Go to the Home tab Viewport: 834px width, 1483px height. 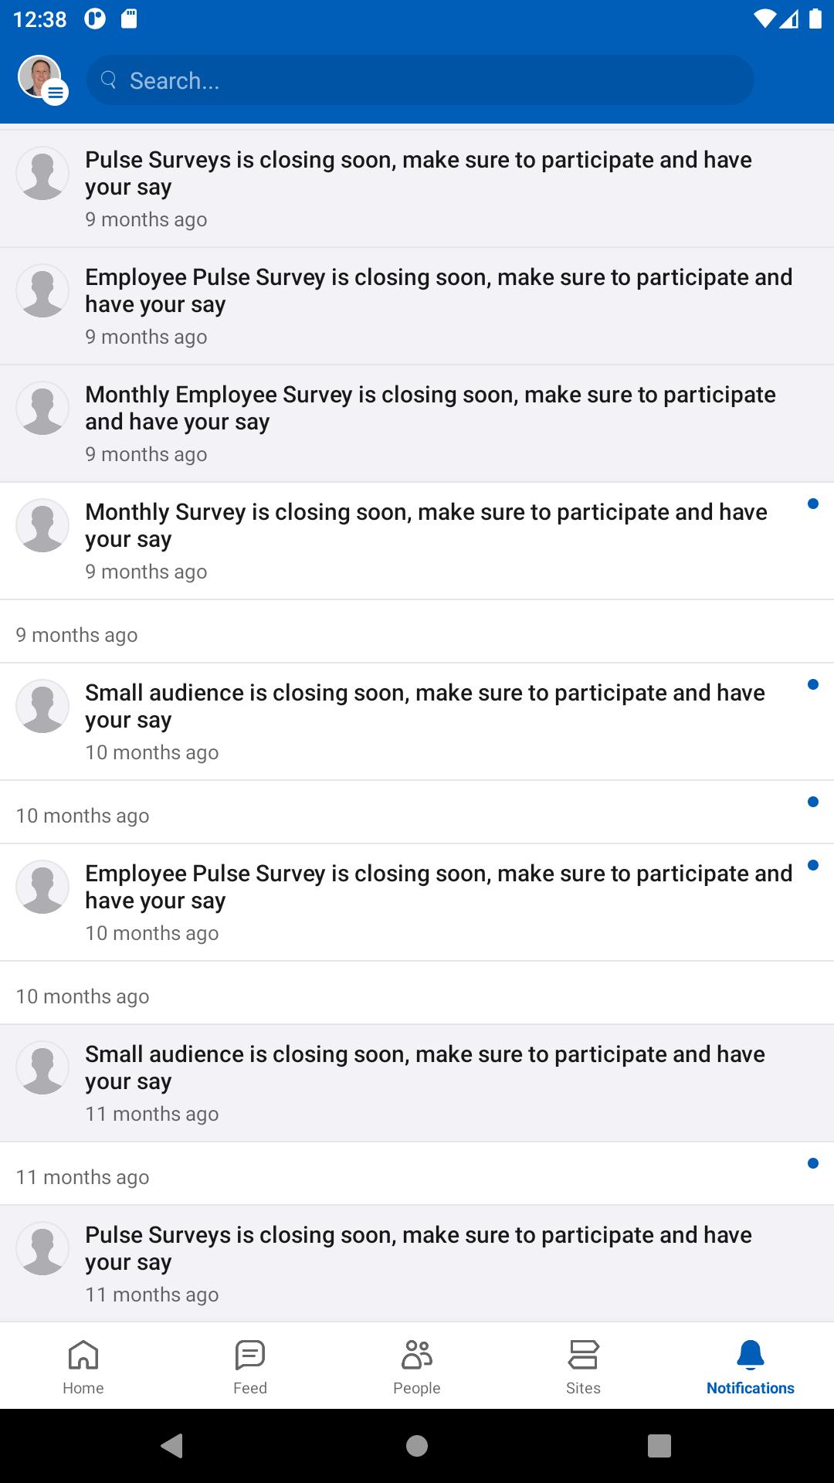[83, 1366]
